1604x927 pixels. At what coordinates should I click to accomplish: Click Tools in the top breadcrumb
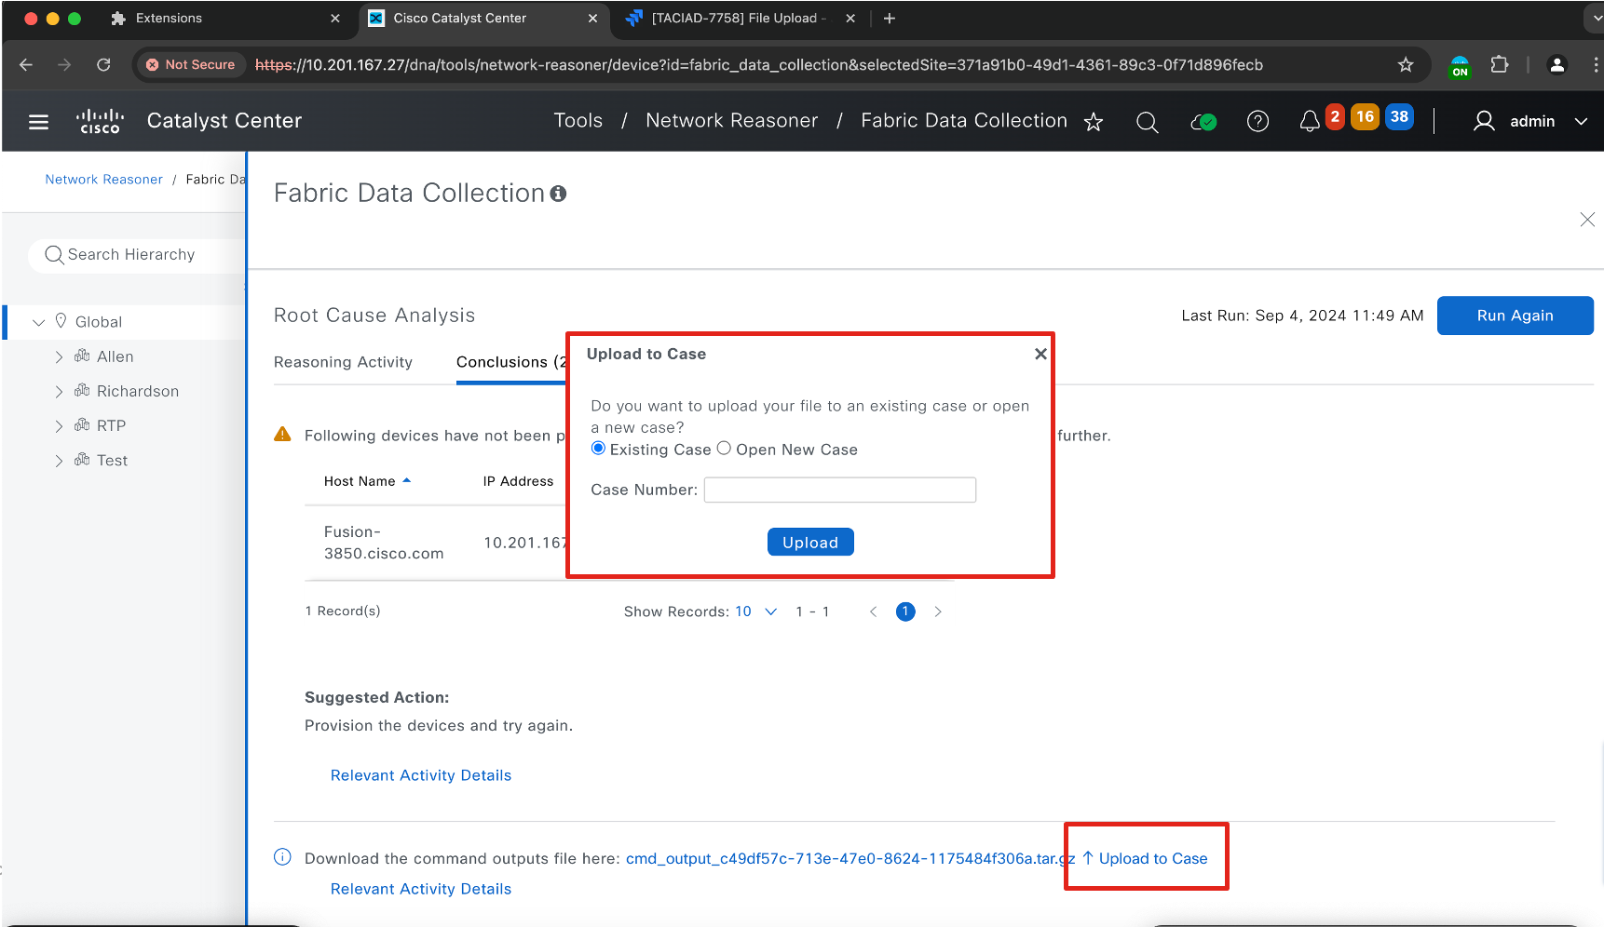(578, 121)
